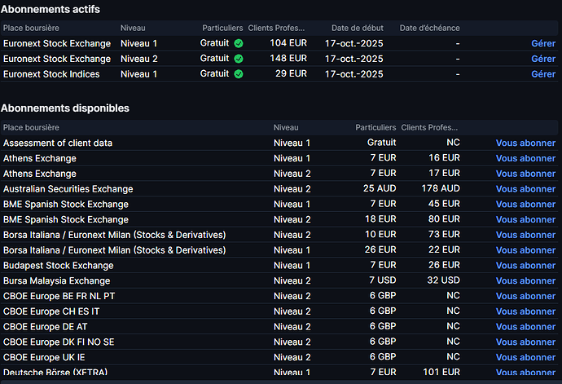Click 178 AUD professional price cell

(441, 188)
